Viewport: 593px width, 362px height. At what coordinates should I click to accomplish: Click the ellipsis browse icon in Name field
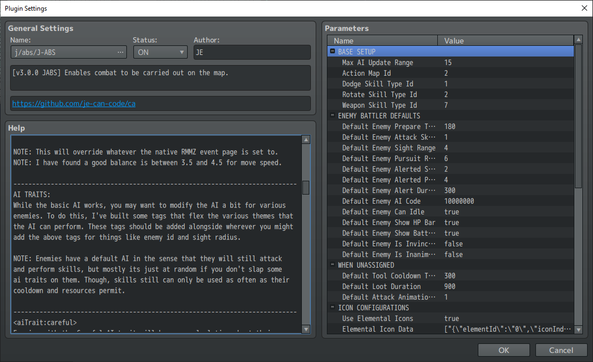click(x=121, y=52)
